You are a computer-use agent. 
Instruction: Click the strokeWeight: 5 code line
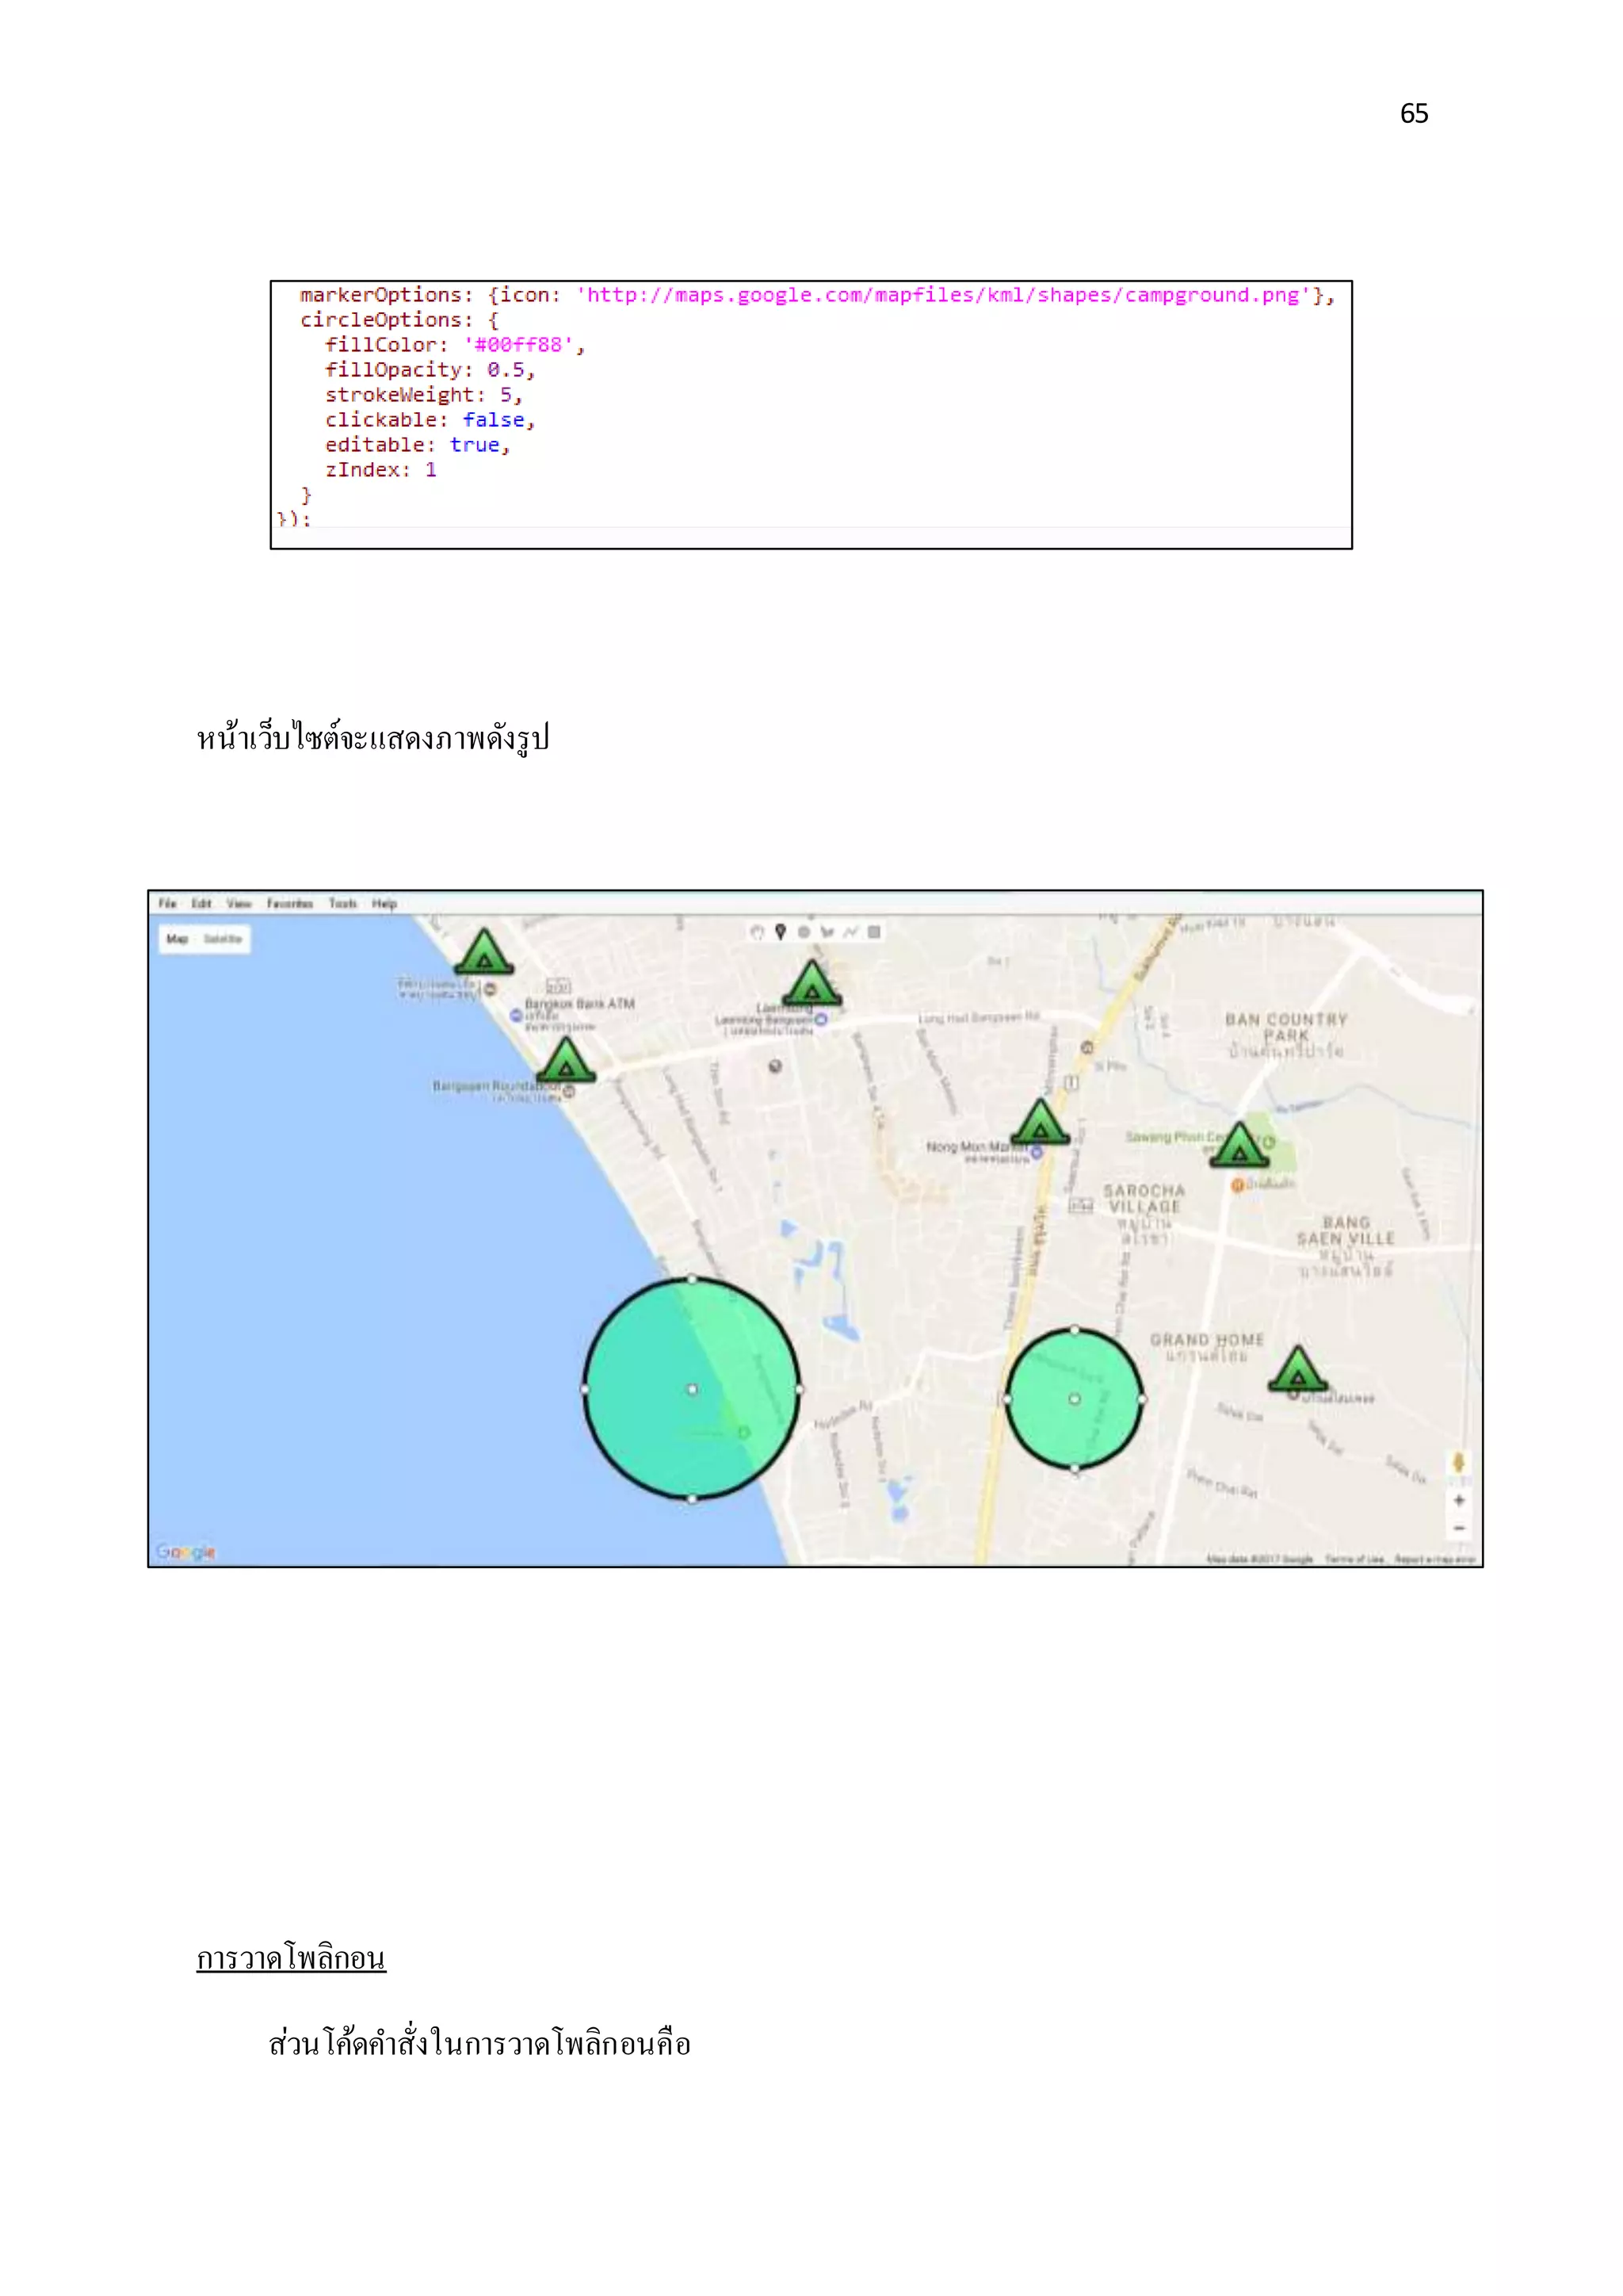tap(424, 395)
